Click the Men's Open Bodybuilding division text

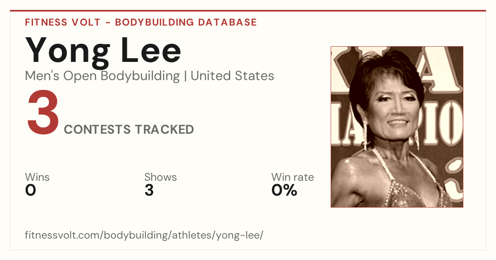tap(103, 76)
